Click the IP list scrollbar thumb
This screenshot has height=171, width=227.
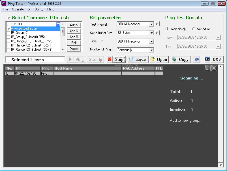pos(63,32)
